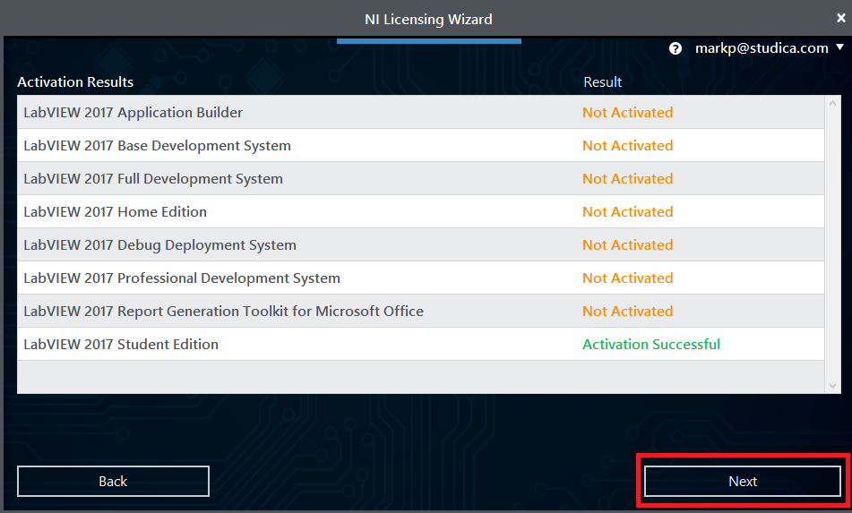
Task: Click the markp@studica.com account name
Action: tap(762, 48)
